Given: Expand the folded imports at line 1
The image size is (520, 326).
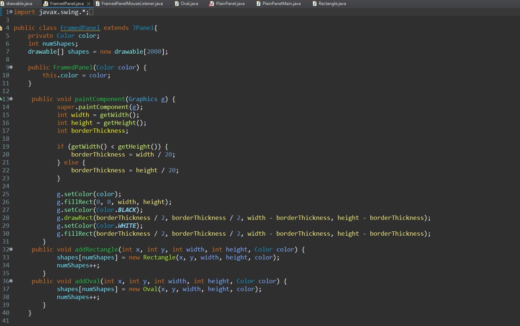Looking at the screenshot, I should [11, 12].
